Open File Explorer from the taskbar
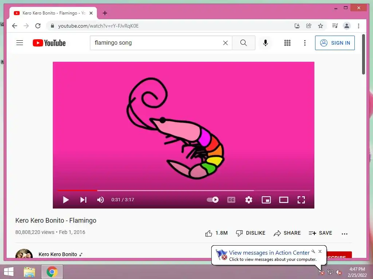 [30, 272]
